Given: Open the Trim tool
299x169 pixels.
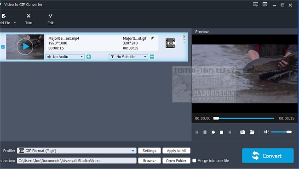Looking at the screenshot, I should [x=29, y=19].
